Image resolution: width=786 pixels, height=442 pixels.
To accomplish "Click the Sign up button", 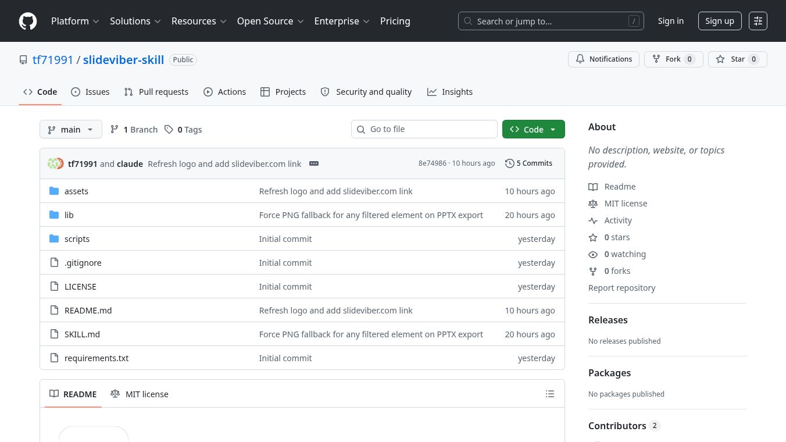I will pos(720,21).
